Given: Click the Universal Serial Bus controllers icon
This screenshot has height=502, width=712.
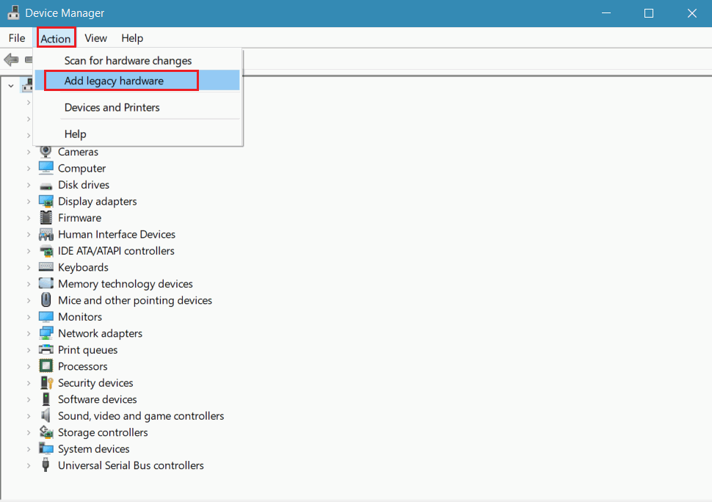Looking at the screenshot, I should click(46, 465).
